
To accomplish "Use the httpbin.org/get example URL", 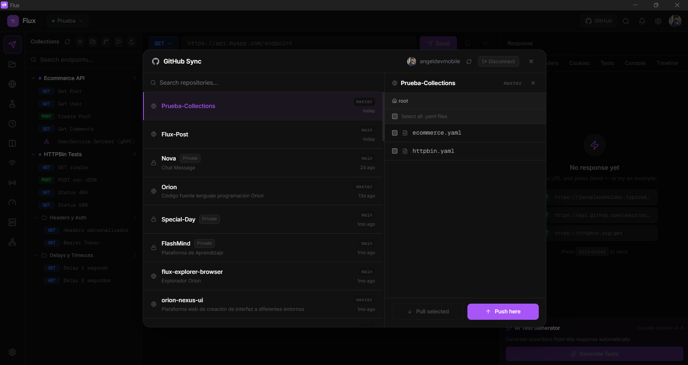I will click(x=602, y=233).
